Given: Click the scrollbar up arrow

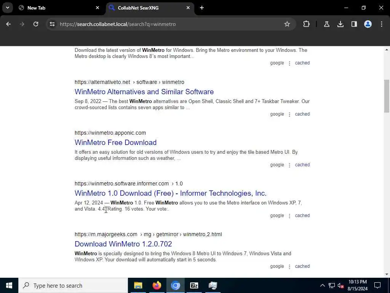Looking at the screenshot, I should [387, 50].
